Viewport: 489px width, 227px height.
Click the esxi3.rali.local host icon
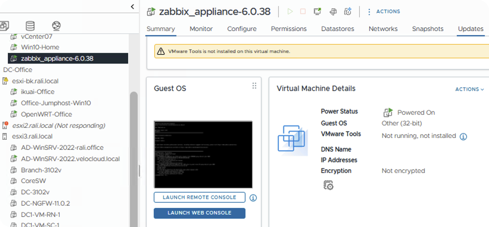[4, 136]
